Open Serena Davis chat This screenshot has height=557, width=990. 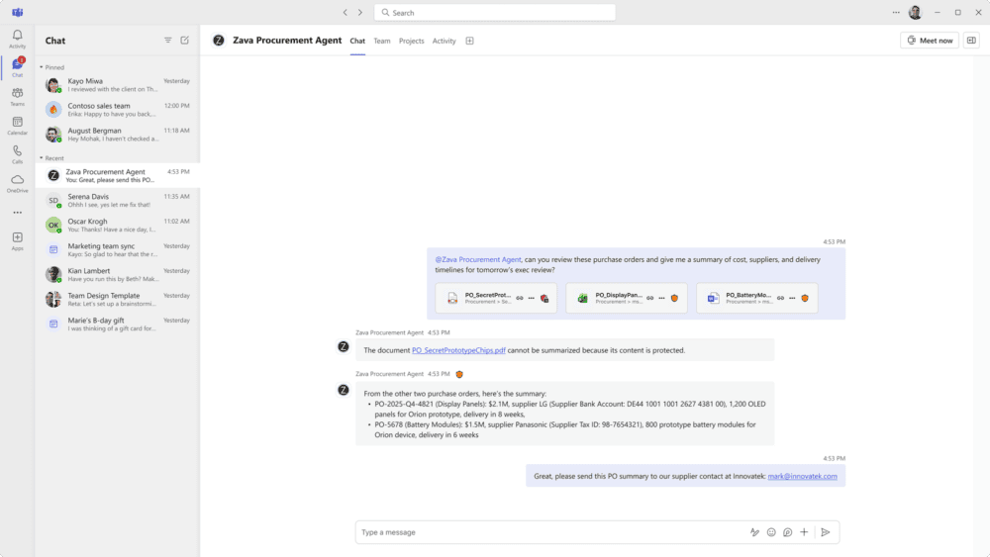[118, 201]
